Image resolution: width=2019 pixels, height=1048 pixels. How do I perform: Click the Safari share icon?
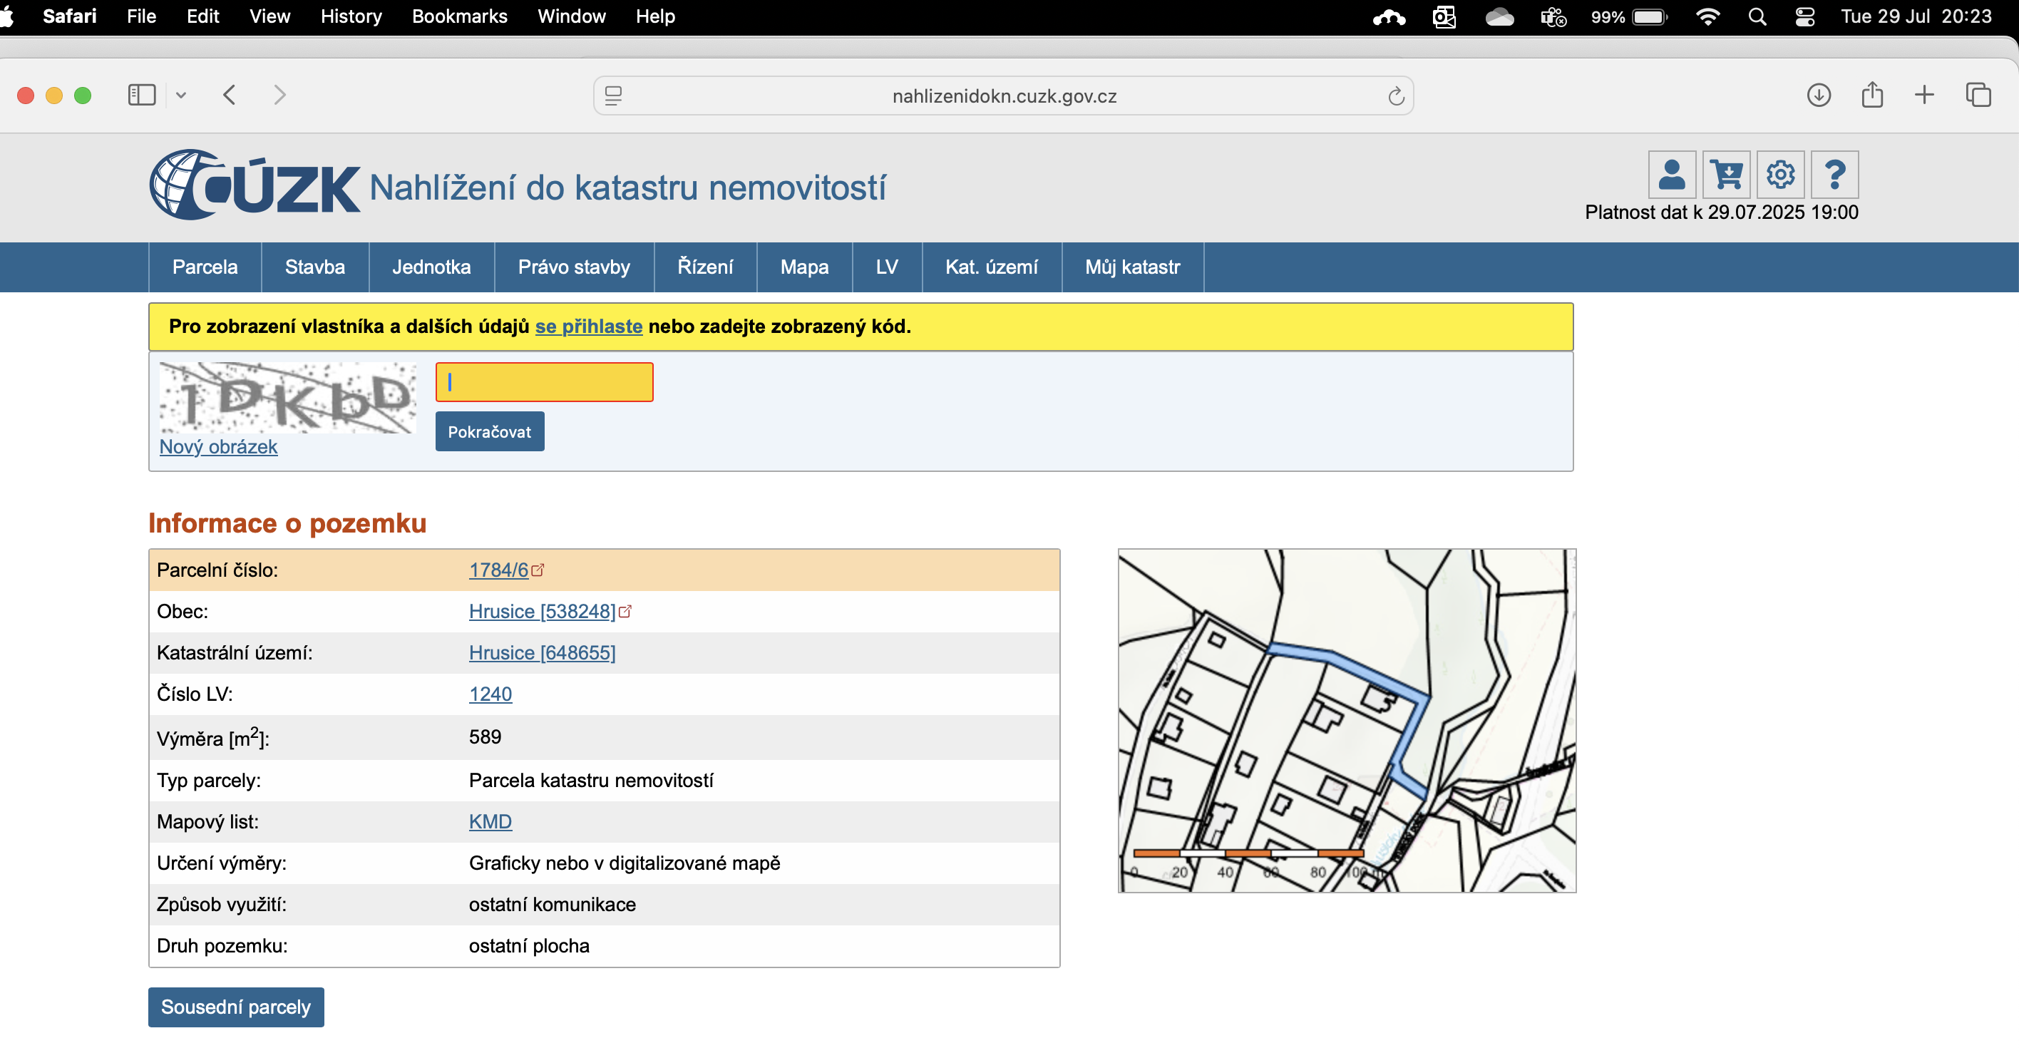(x=1871, y=96)
